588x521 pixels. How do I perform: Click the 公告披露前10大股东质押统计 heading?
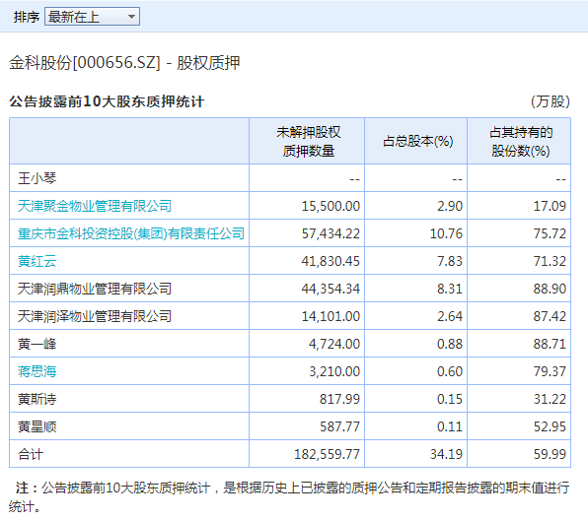[107, 101]
